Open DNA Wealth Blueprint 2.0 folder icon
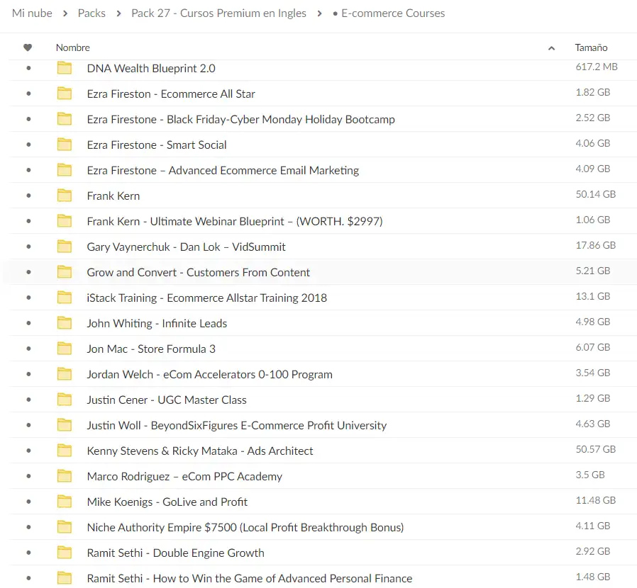The height and width of the screenshot is (588, 637). click(64, 68)
